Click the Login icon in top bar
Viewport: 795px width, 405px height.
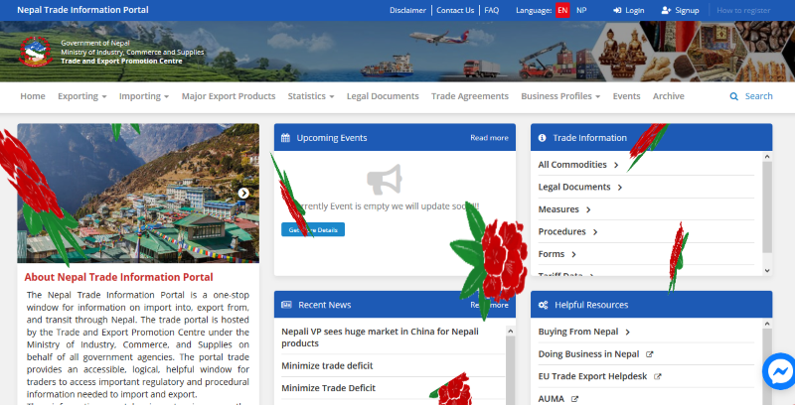pos(618,10)
